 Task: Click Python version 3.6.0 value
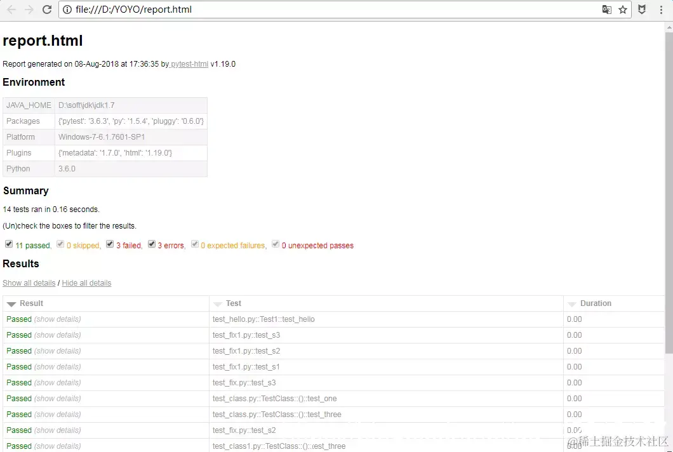67,169
